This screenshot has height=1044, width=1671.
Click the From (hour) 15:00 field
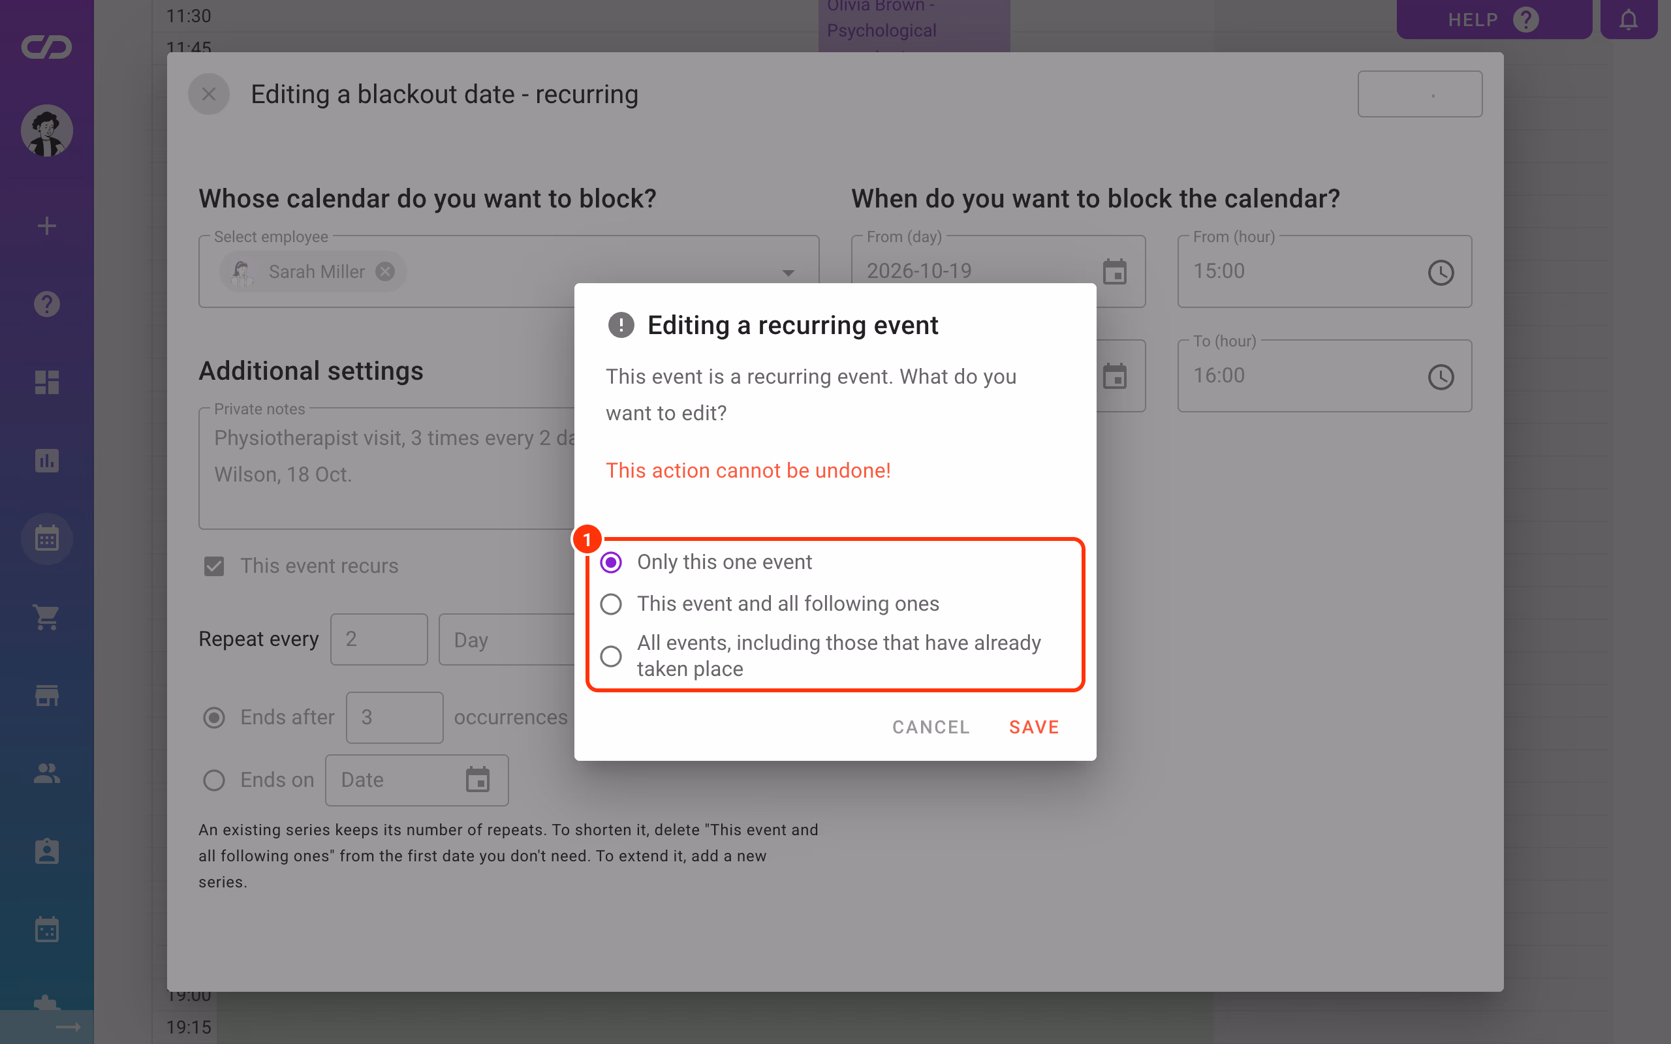(x=1324, y=271)
